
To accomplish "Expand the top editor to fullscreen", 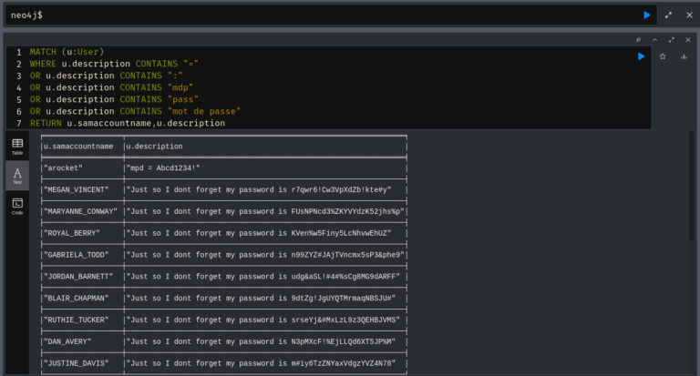I will pos(668,15).
